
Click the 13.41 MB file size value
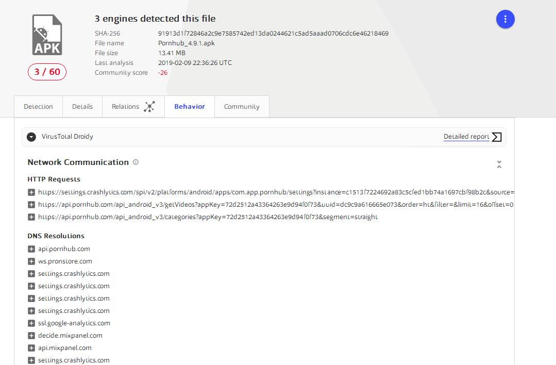click(x=172, y=53)
